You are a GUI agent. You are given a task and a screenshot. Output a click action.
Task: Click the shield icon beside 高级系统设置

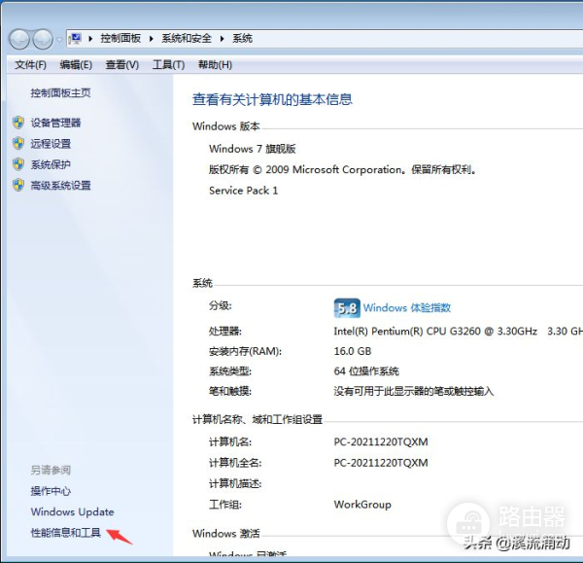[x=18, y=185]
